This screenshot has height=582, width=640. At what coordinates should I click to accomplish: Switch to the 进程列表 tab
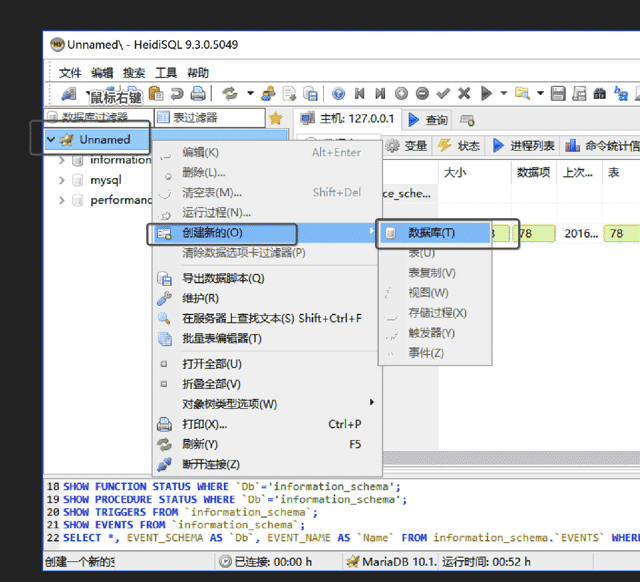tap(524, 146)
